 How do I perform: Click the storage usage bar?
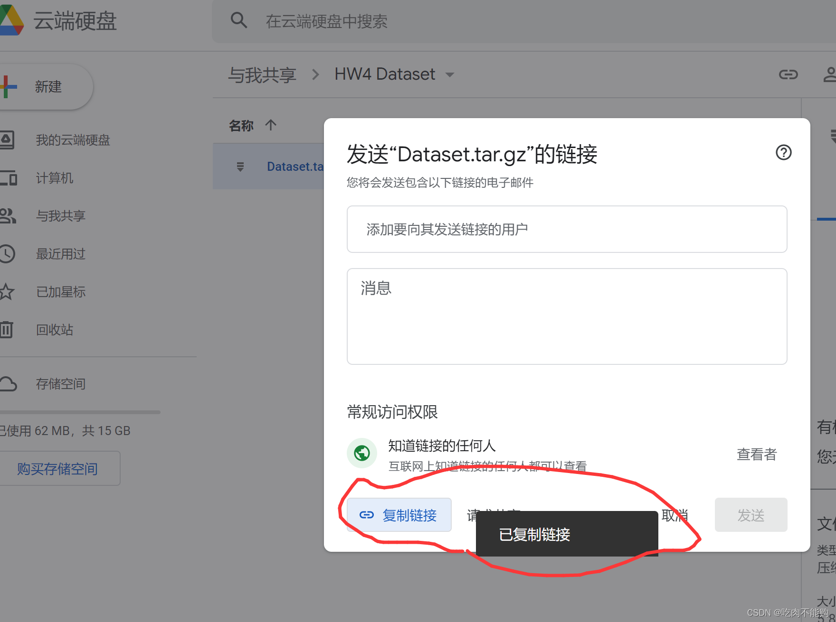point(80,412)
